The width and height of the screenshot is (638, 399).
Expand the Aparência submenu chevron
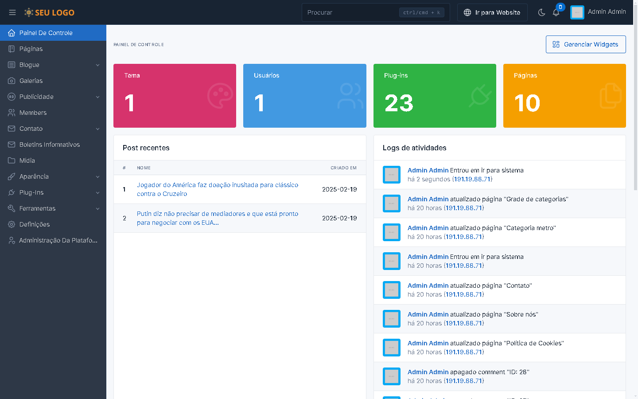(x=97, y=177)
